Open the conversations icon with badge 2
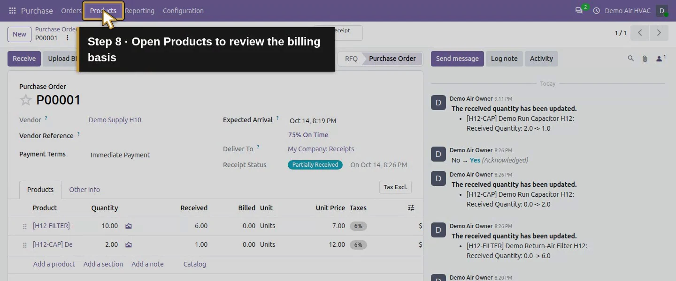The height and width of the screenshot is (281, 676). [580, 10]
